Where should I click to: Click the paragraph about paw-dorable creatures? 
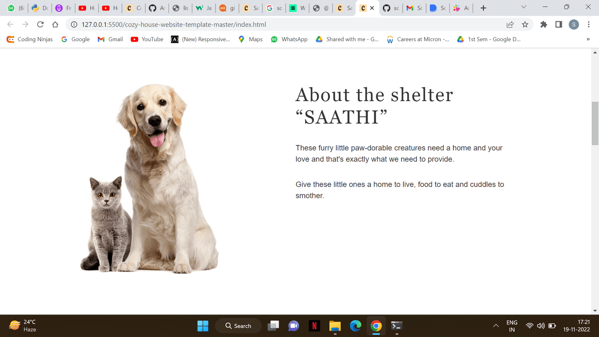tap(399, 154)
